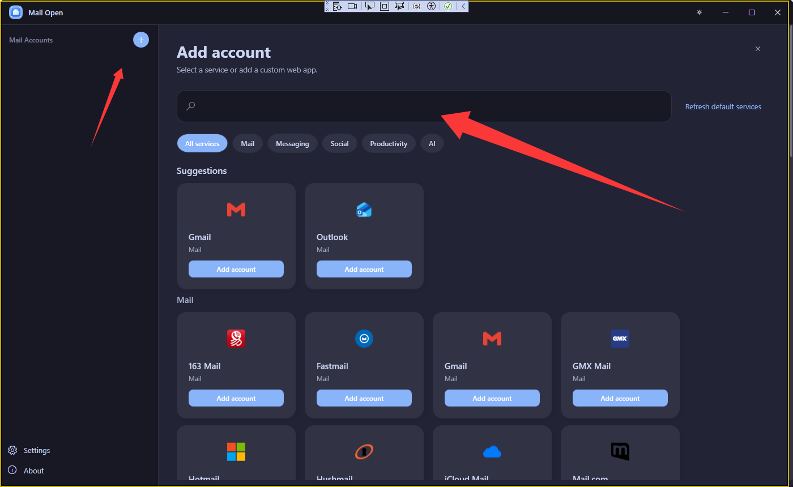Click Go to Live Visual Tree debug icon
Image resolution: width=793 pixels, height=487 pixels.
338,6
